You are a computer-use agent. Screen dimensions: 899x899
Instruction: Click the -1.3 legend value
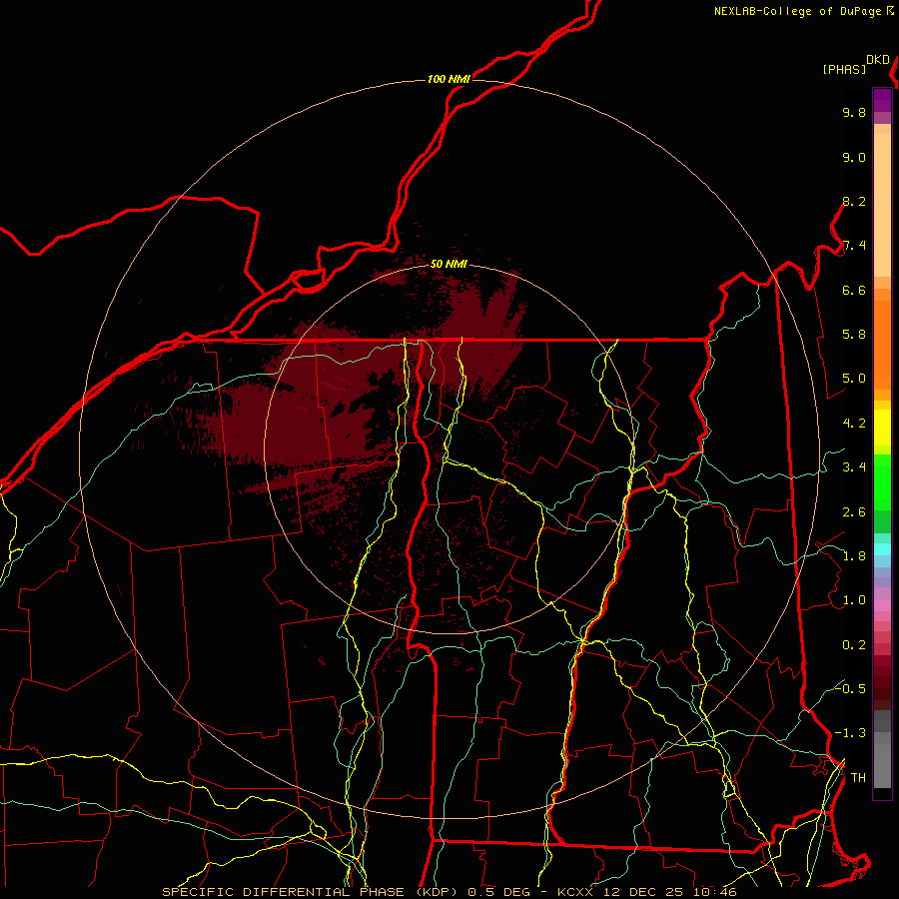(x=850, y=733)
